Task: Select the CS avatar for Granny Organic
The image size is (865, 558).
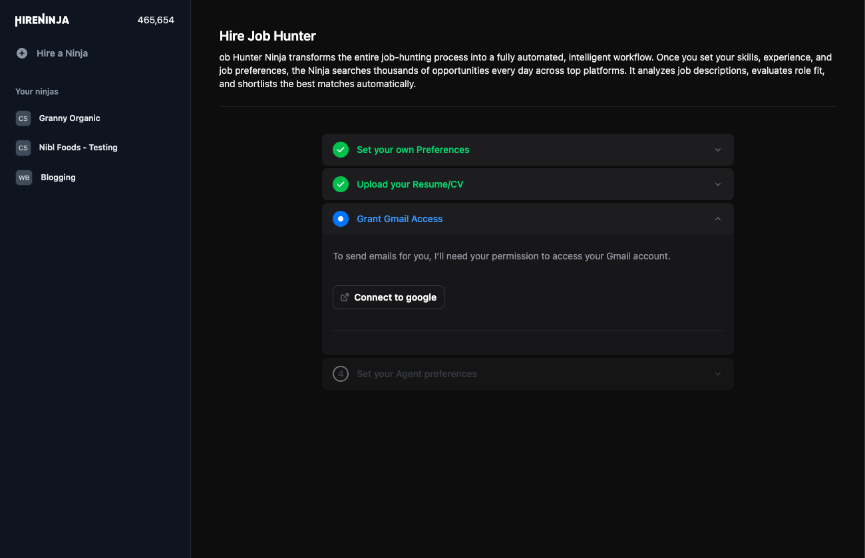Action: coord(23,118)
